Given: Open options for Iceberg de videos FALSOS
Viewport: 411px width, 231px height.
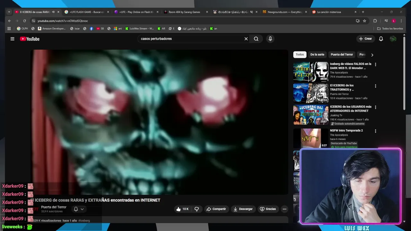Looking at the screenshot, I should pyautogui.click(x=375, y=64).
